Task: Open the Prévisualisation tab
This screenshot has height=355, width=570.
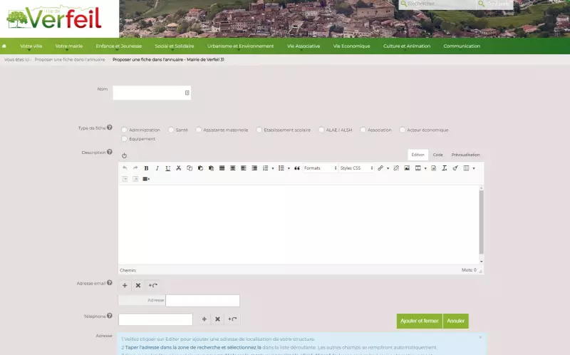Action: (x=465, y=155)
